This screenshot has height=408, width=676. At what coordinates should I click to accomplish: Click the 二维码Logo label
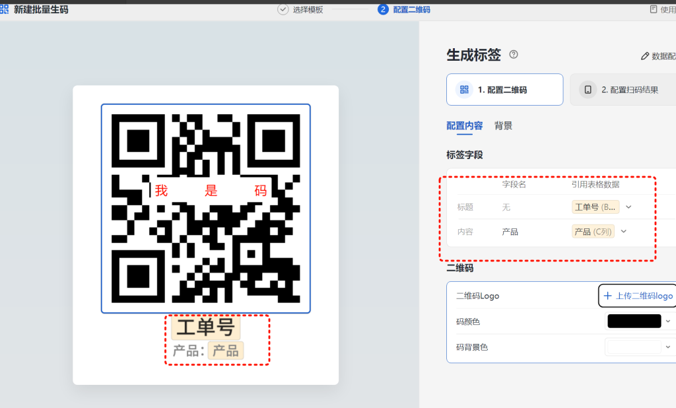point(478,296)
